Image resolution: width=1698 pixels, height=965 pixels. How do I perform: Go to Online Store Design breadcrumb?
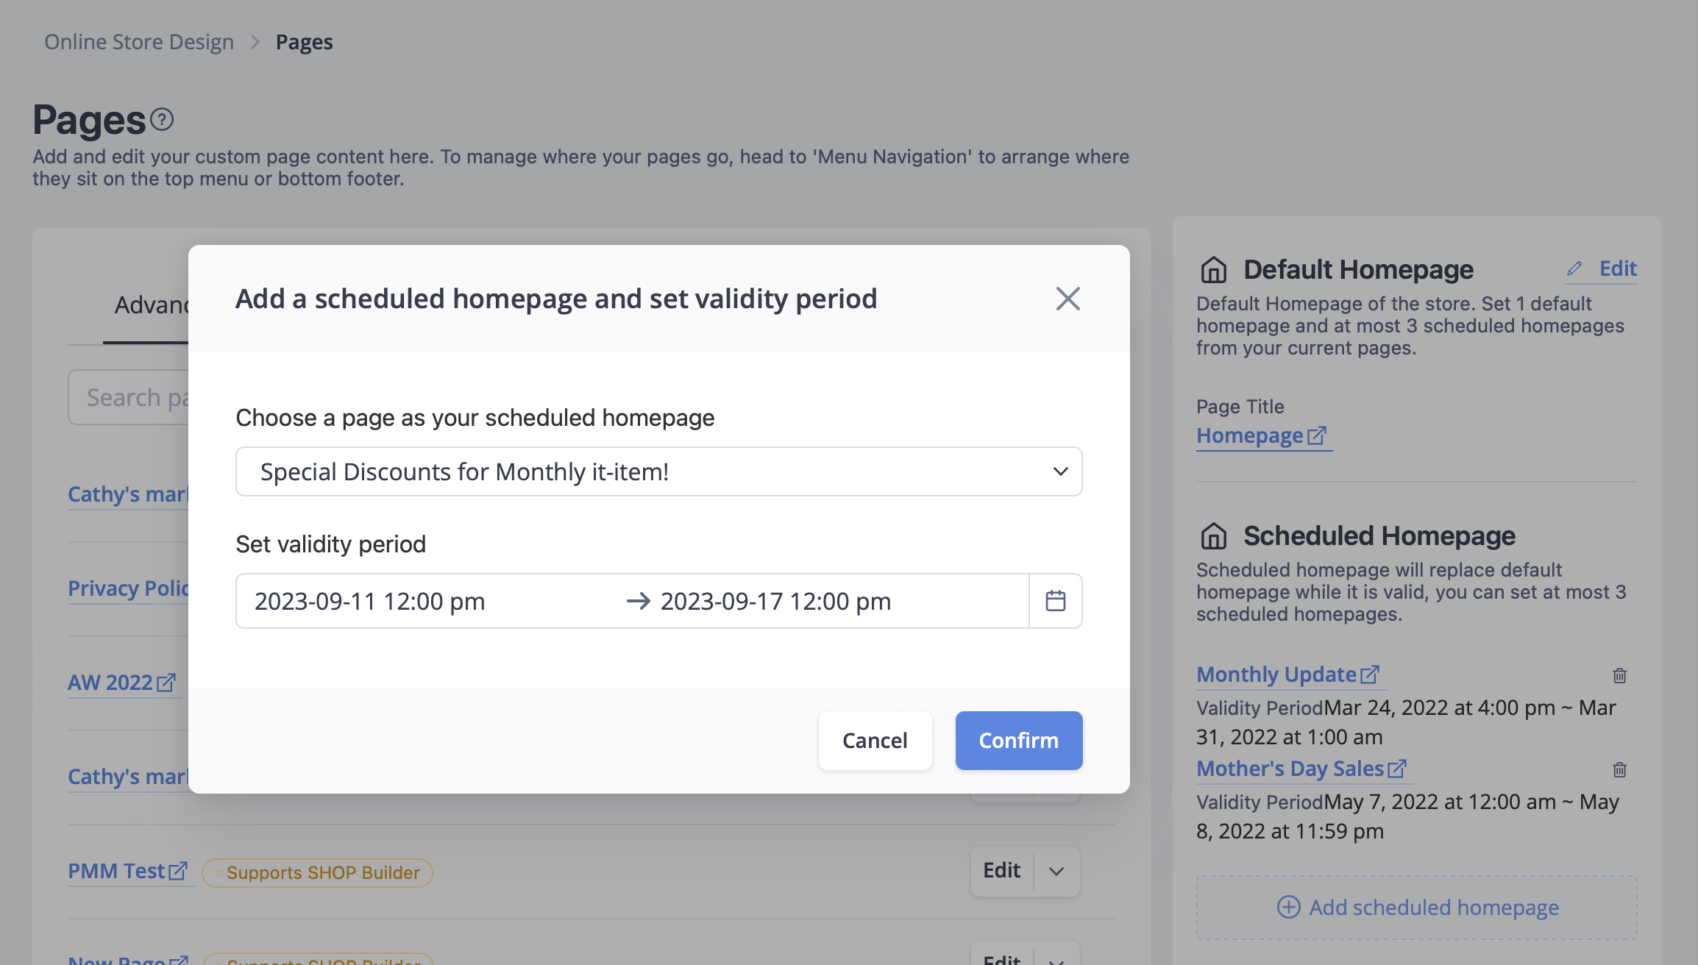[139, 42]
